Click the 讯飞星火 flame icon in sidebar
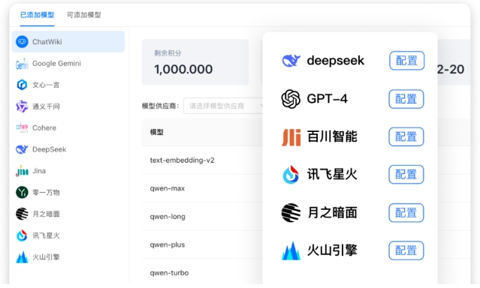The width and height of the screenshot is (480, 288). (22, 235)
